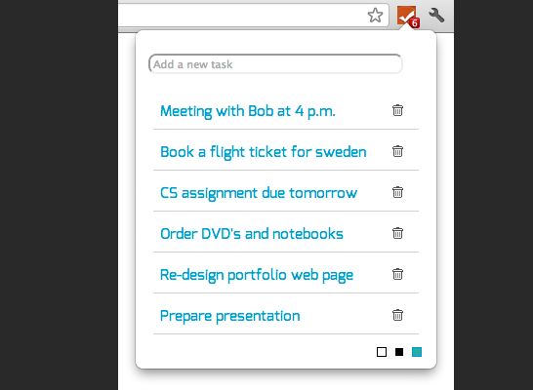
Task: Delete Order DVD's and notebooks task
Action: (x=397, y=233)
